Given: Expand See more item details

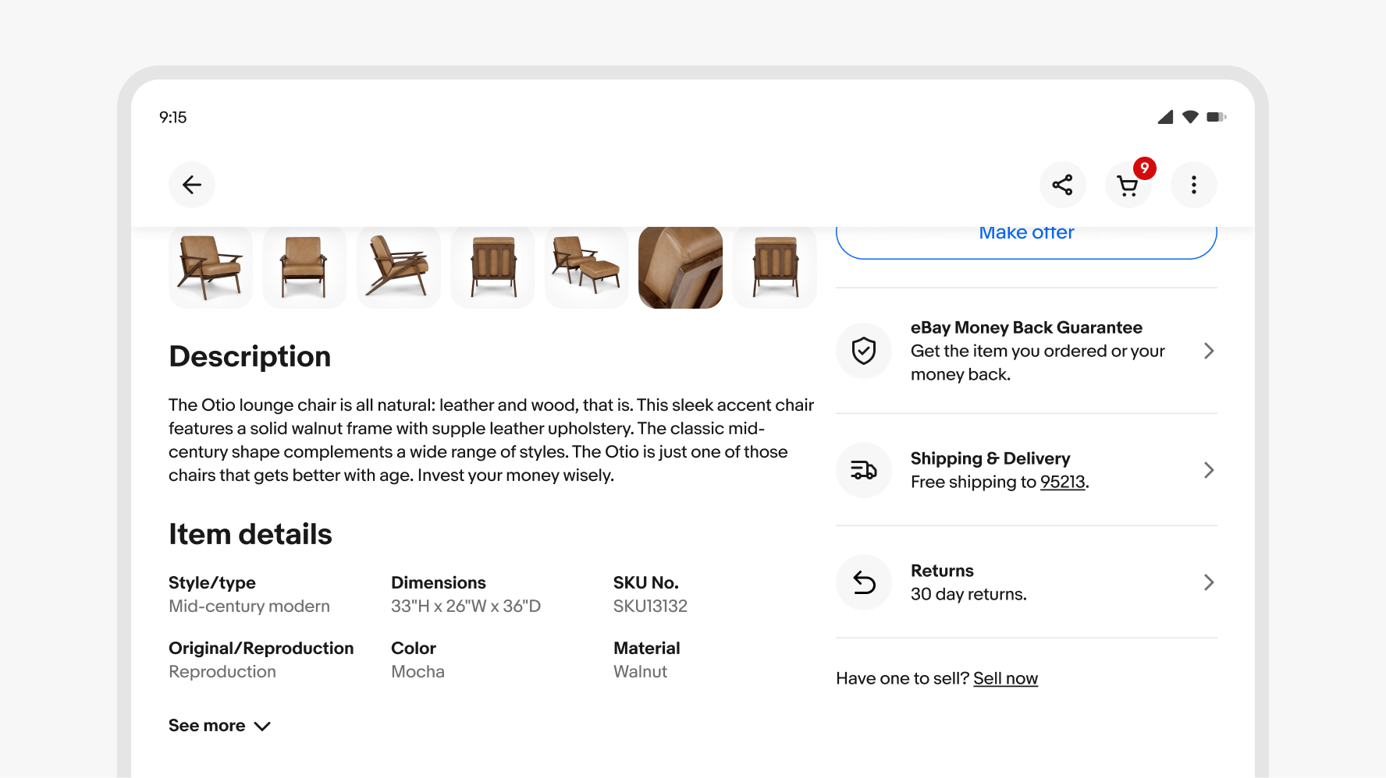Looking at the screenshot, I should 219,726.
